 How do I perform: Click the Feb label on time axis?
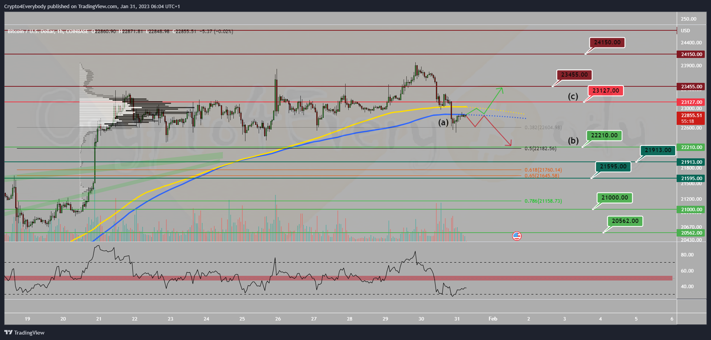pos(493,319)
